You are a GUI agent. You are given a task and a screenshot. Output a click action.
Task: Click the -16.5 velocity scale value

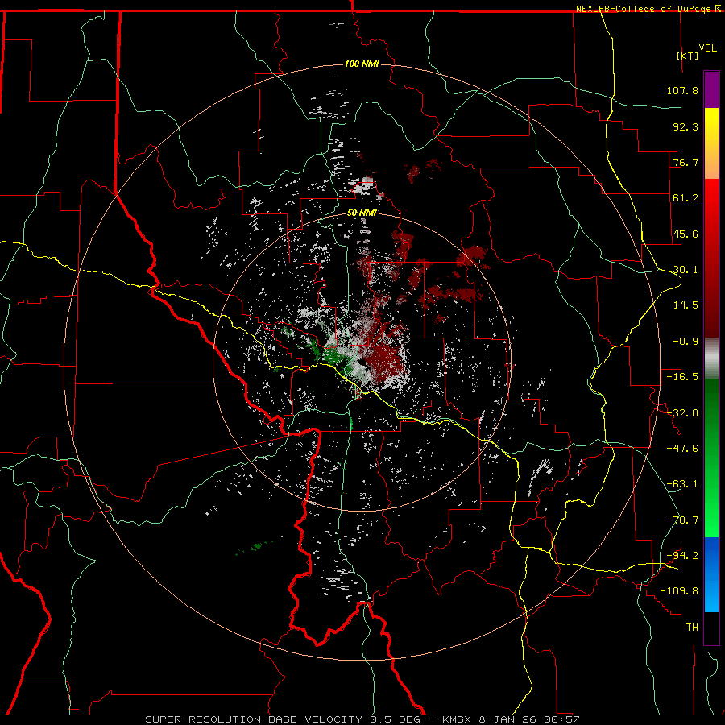click(x=682, y=377)
